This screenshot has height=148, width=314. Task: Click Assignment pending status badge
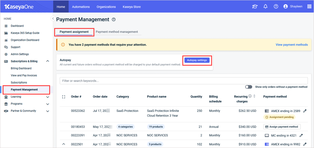click(279, 117)
